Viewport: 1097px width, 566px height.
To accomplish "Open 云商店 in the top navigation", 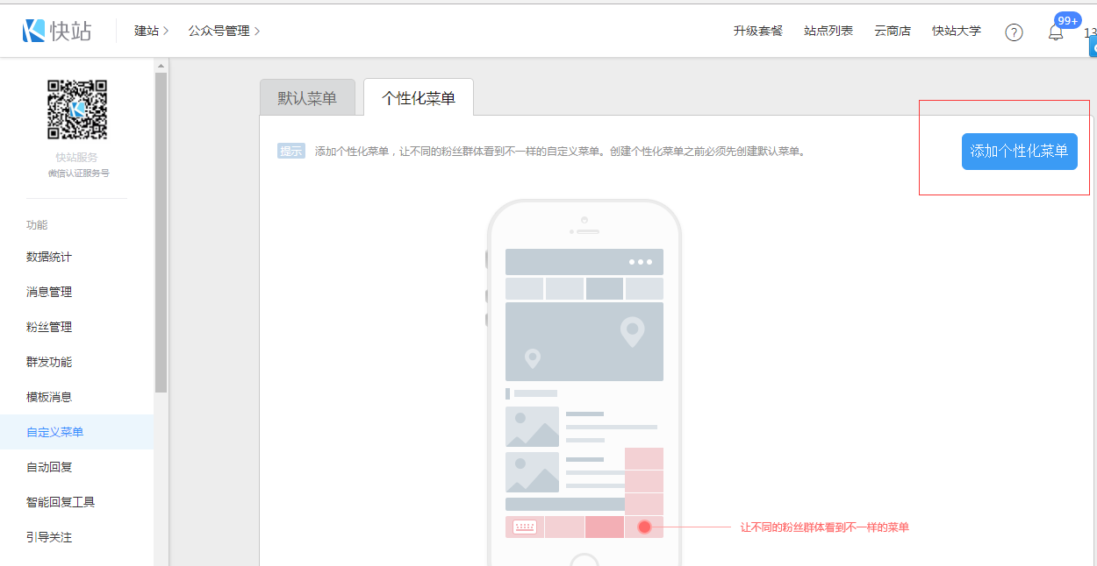I will tap(892, 31).
